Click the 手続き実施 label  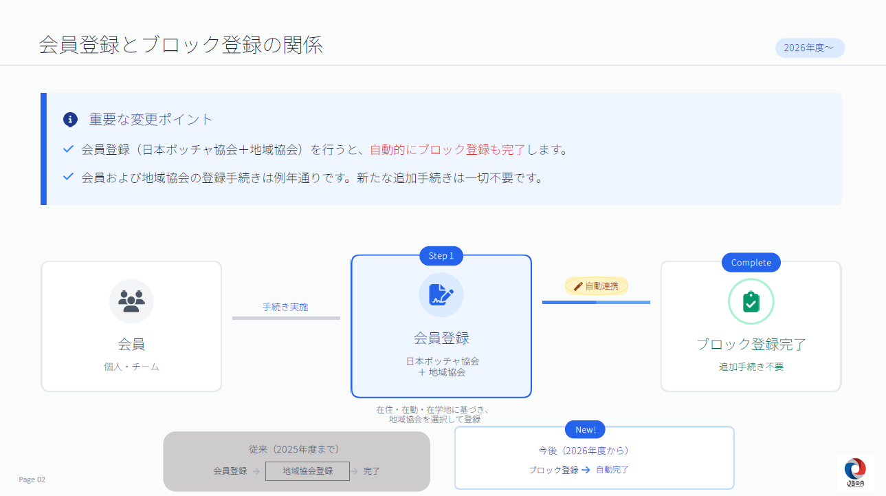(285, 307)
